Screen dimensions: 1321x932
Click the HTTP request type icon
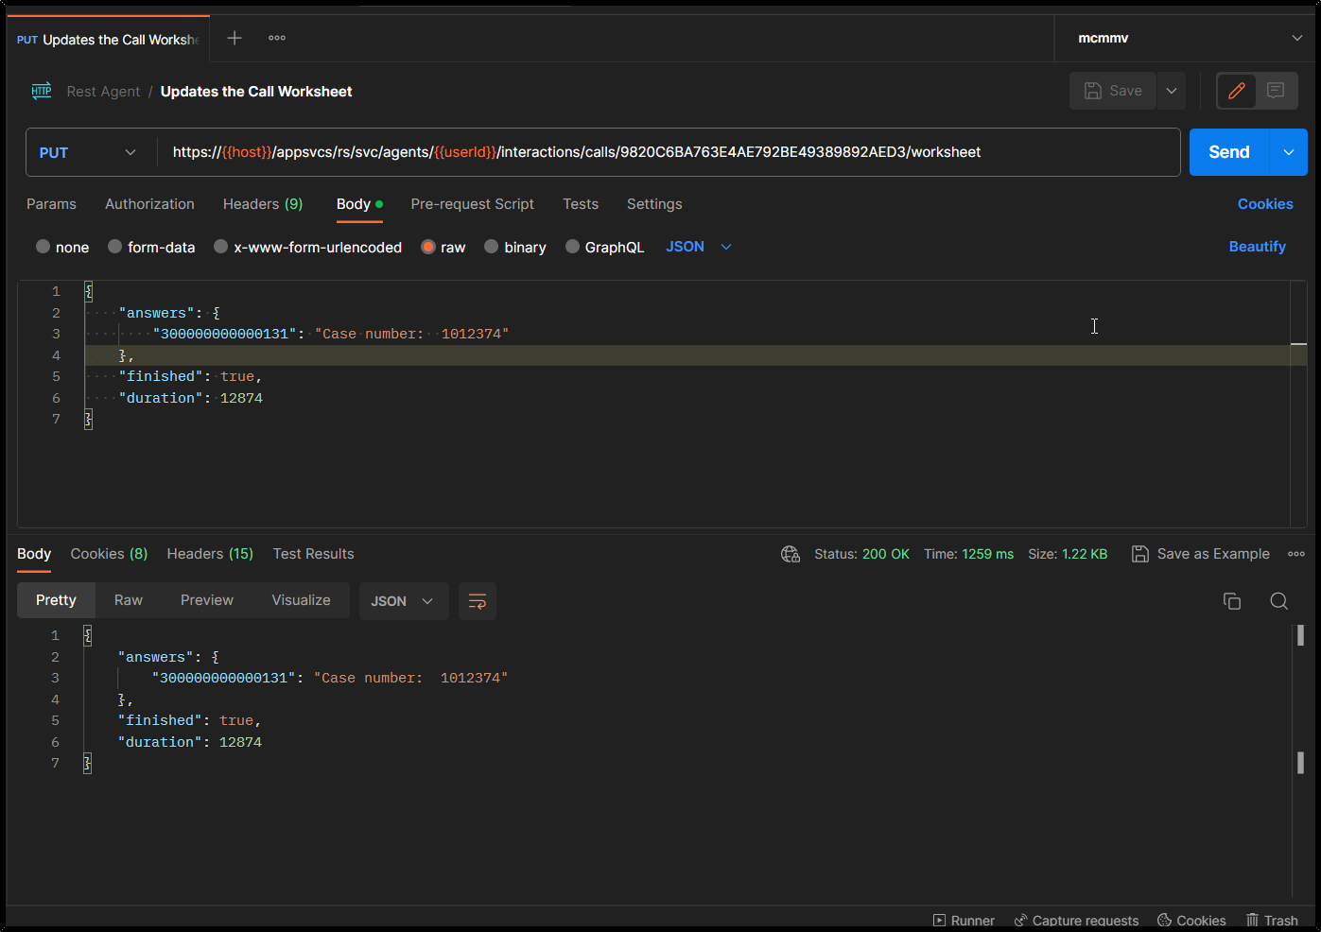(x=42, y=91)
